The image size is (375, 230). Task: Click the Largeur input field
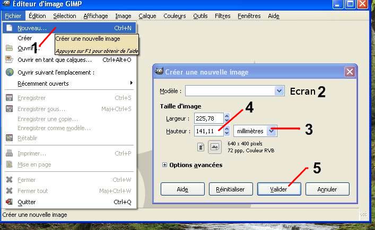[209, 118]
